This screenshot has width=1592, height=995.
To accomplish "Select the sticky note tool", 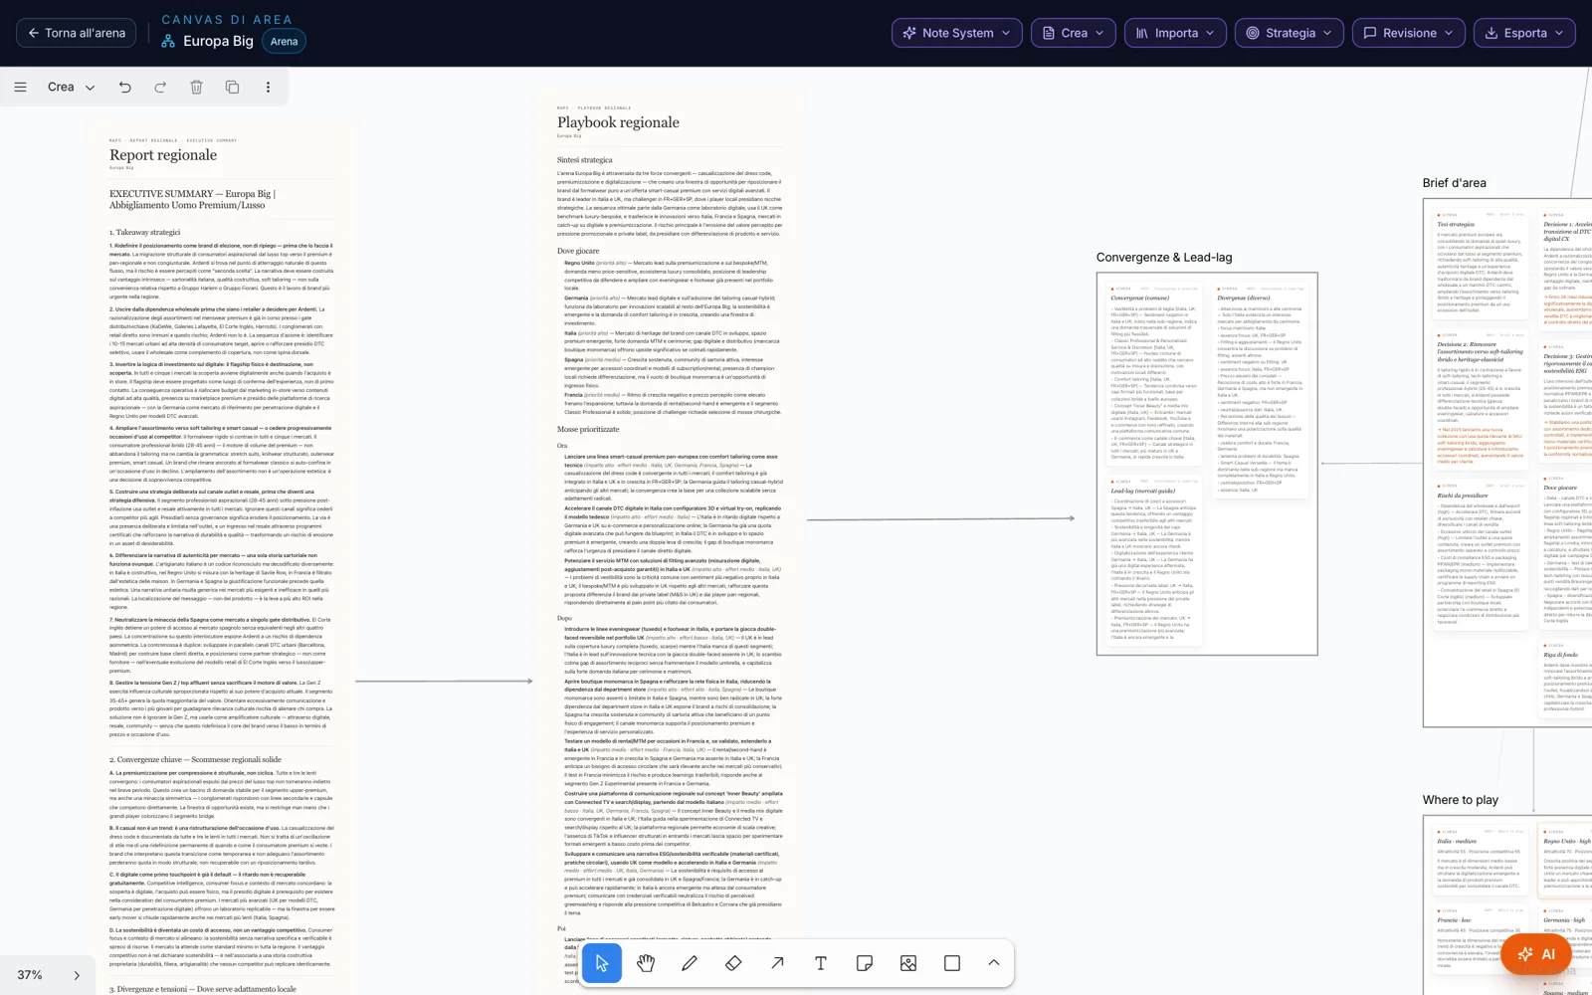I will (865, 963).
